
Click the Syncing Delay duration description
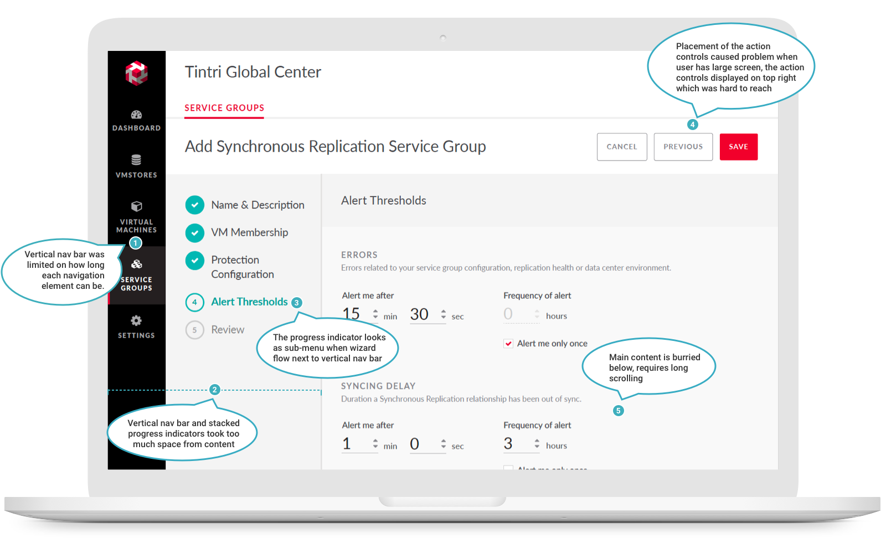tap(461, 399)
